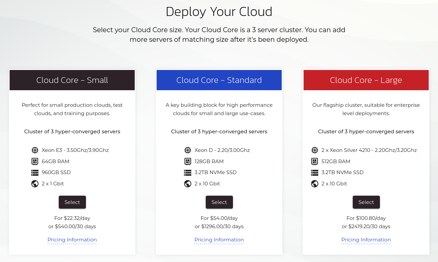The height and width of the screenshot is (262, 438).
Task: Click the globe icon beside 2 x 1 Gbit
Action: click(x=35, y=184)
